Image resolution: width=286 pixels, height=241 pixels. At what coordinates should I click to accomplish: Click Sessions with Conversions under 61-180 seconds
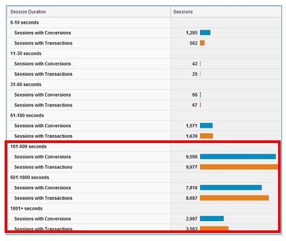42,126
